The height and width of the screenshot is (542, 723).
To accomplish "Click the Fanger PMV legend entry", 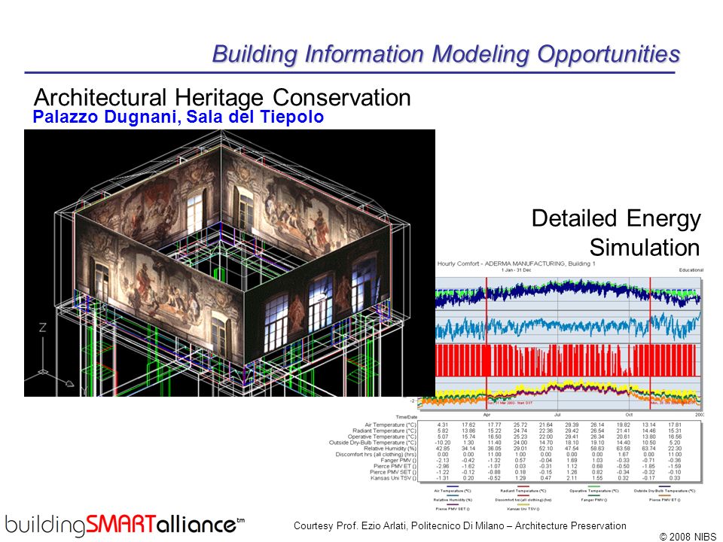I will coord(594,498).
